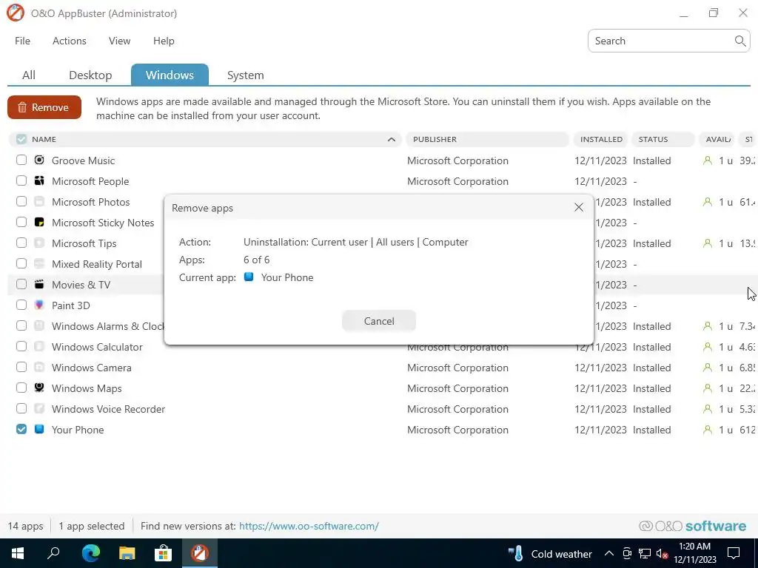Viewport: 758px width, 568px height.
Task: Click the muted volume tray icon
Action: coord(662,553)
